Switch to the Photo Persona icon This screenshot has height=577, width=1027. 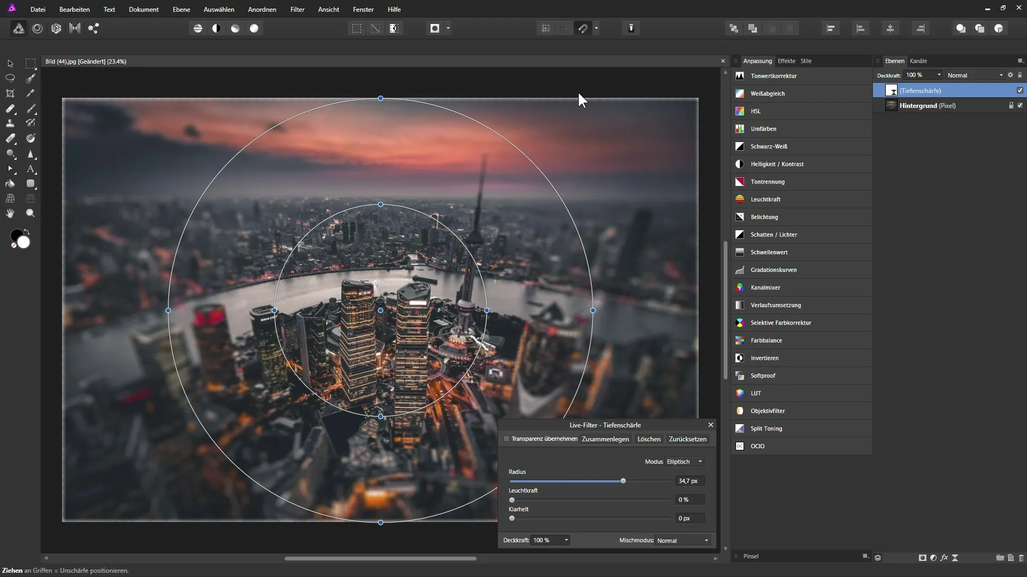pyautogui.click(x=19, y=29)
